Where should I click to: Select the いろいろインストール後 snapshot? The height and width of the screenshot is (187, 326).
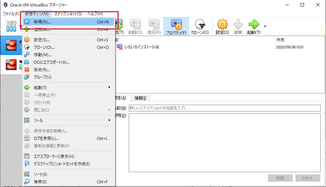[142, 47]
